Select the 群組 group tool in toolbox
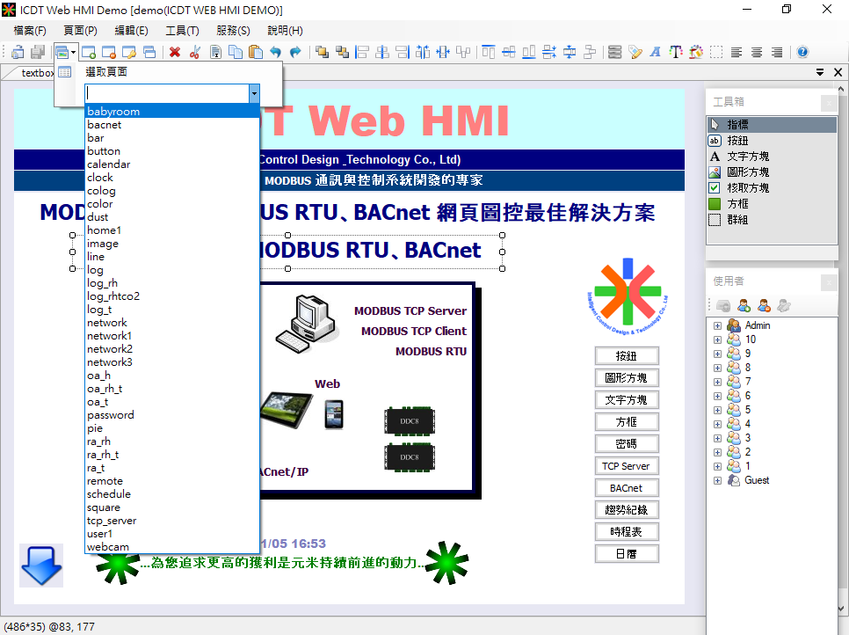The width and height of the screenshot is (849, 635). (x=737, y=220)
